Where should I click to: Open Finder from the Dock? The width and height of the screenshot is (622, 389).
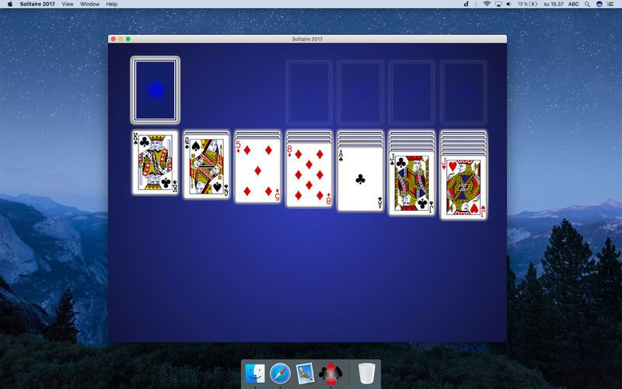pos(255,373)
